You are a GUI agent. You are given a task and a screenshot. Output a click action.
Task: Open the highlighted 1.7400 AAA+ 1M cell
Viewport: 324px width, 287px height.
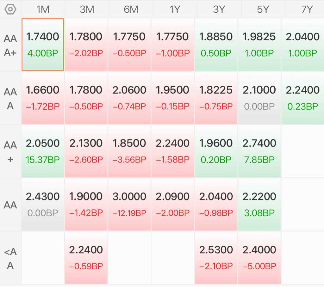click(43, 44)
